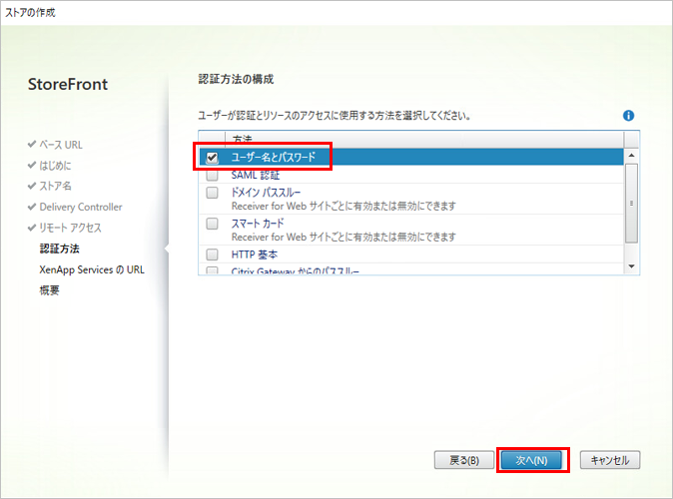The height and width of the screenshot is (499, 673).
Task: Click 方法 column header
Action: 243,139
